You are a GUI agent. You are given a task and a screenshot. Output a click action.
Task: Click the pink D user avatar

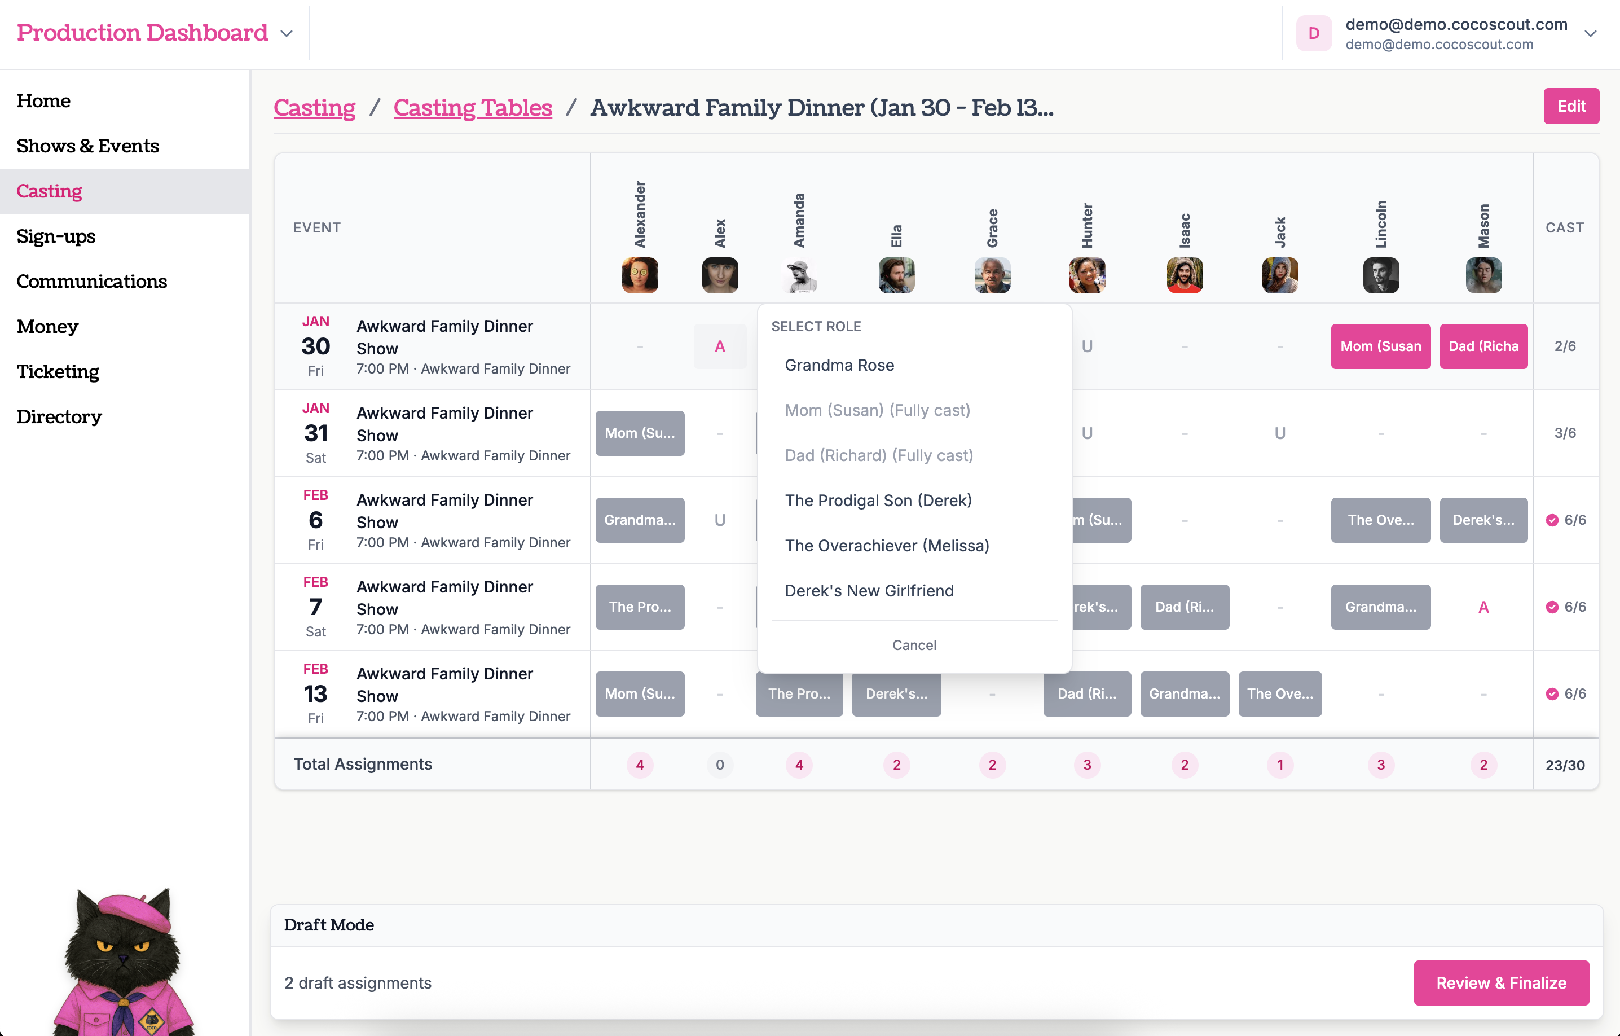point(1313,34)
